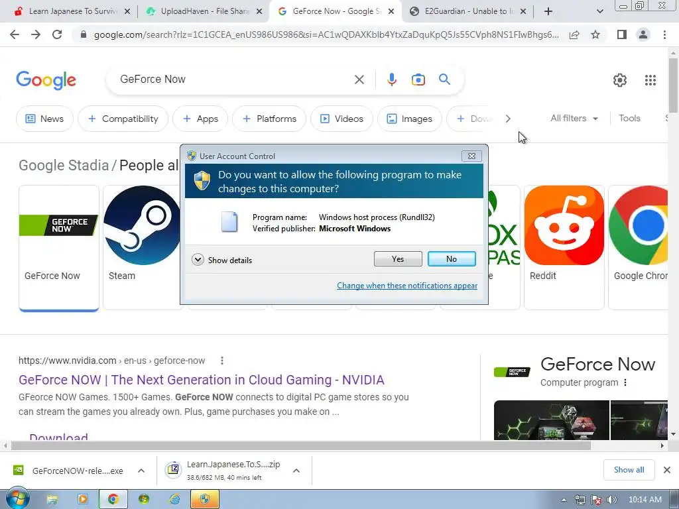Open Internet Explorer from taskbar
The image size is (679, 509).
[174, 500]
